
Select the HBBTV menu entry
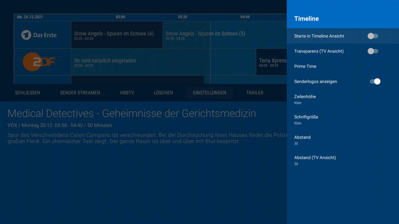127,93
